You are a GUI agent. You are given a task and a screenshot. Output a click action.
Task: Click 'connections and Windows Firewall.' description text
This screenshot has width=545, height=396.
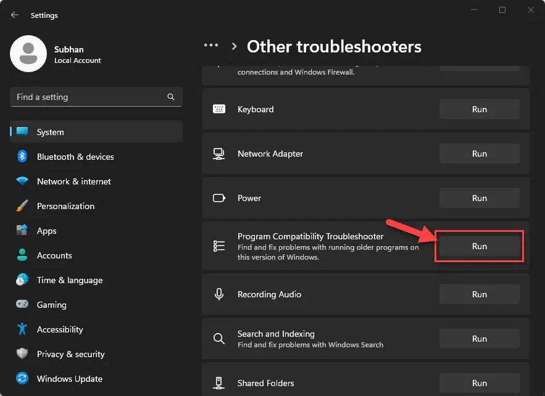click(296, 72)
